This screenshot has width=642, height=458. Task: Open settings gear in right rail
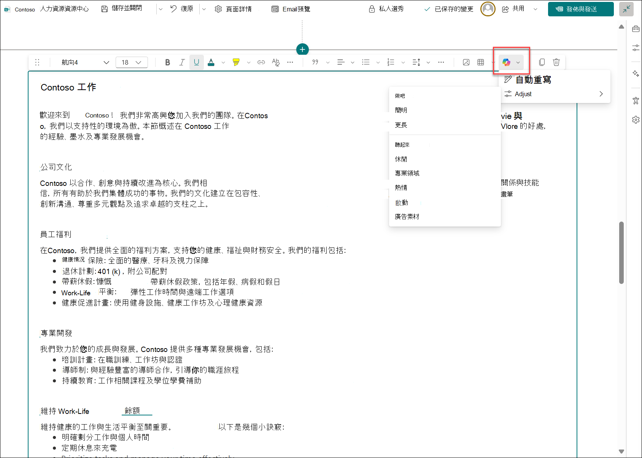pyautogui.click(x=636, y=120)
